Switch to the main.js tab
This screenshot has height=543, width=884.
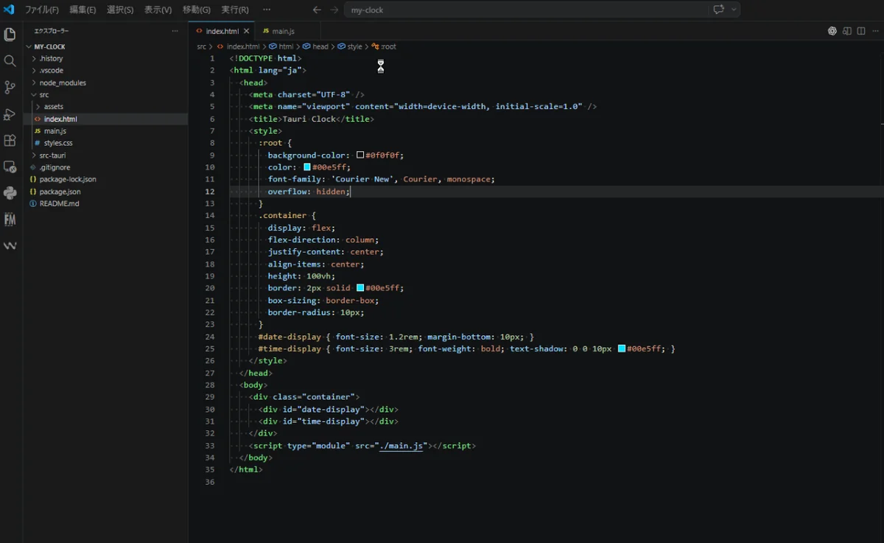coord(282,31)
